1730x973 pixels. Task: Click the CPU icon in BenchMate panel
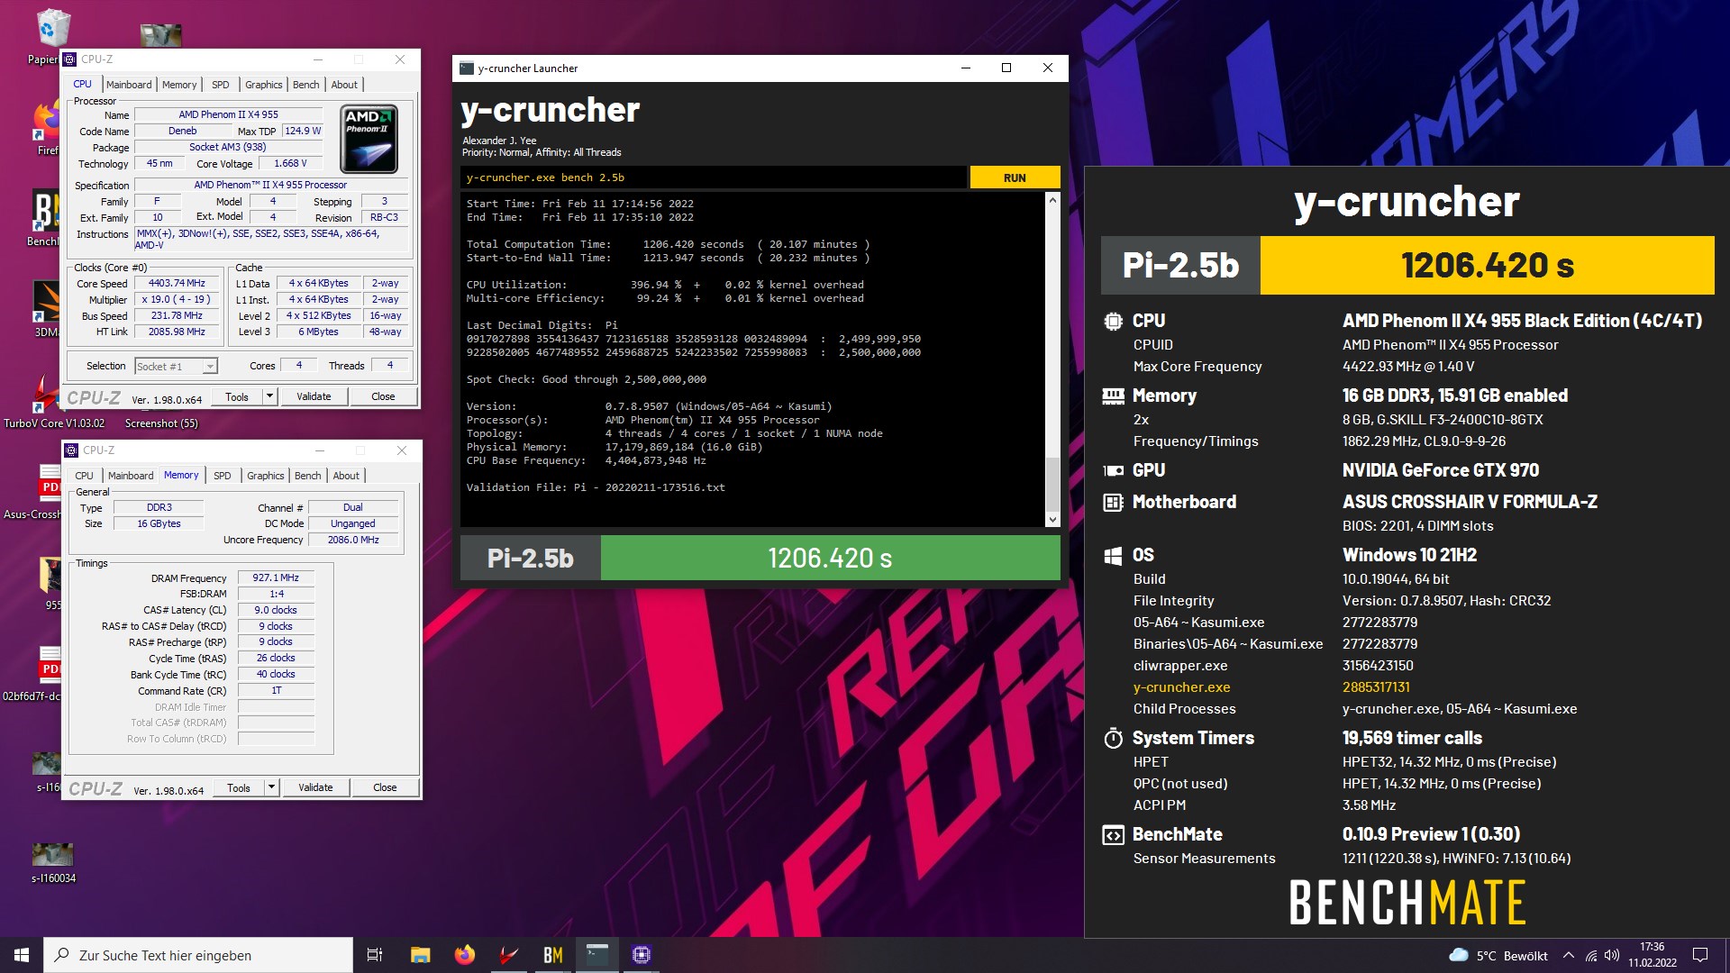click(1113, 321)
